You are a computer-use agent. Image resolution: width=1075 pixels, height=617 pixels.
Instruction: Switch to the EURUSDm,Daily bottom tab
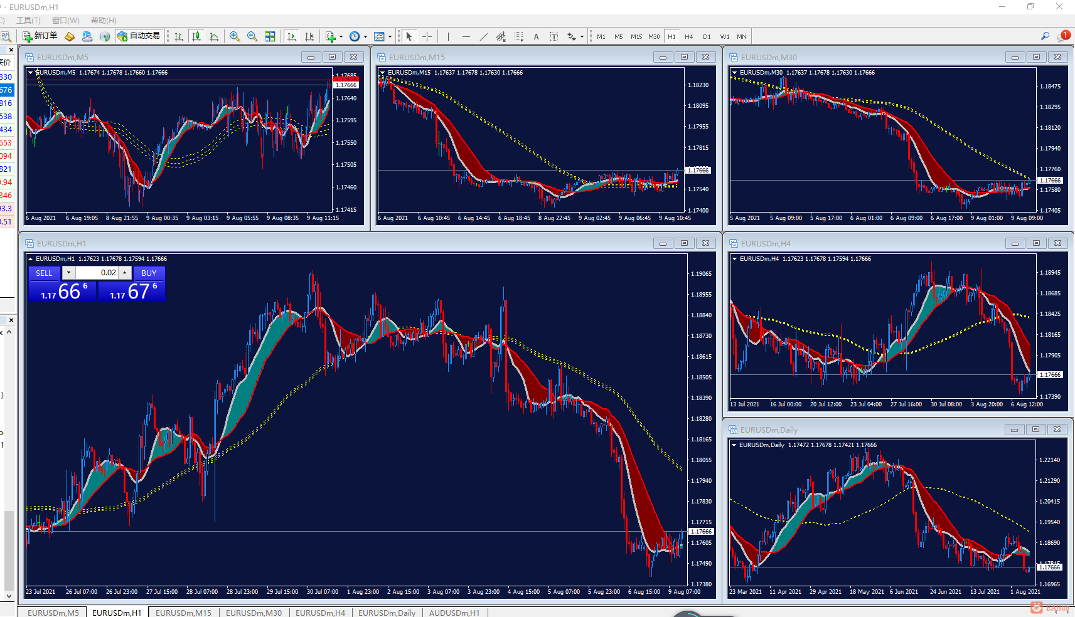click(x=387, y=613)
